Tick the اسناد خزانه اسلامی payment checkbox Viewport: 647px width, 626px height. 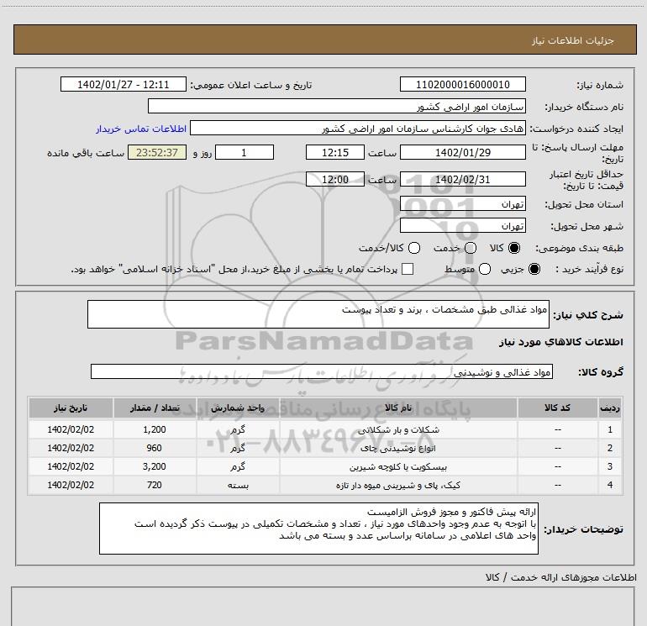click(x=408, y=269)
